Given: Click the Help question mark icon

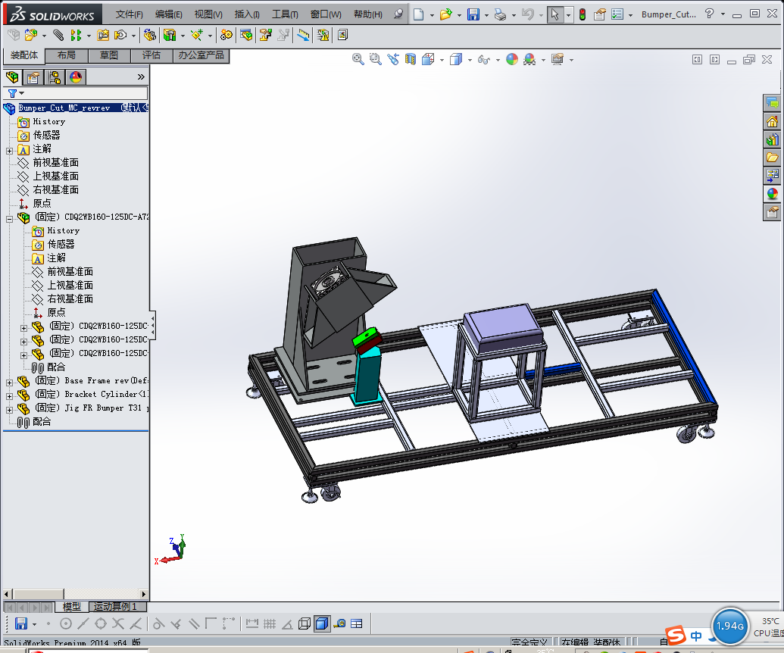Looking at the screenshot, I should [709, 14].
